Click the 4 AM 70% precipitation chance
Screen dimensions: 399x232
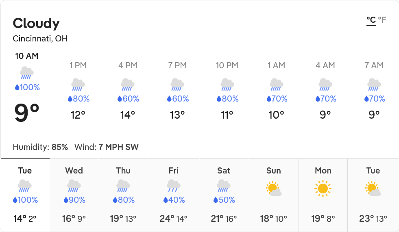[x=325, y=99]
